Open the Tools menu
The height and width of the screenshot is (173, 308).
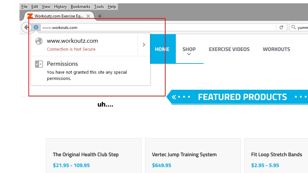pyautogui.click(x=99, y=7)
